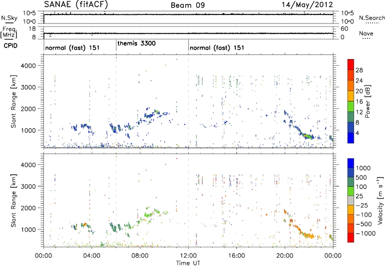Select the N.Sky legend label
Viewport: 385px width, 266px height.
(9, 18)
